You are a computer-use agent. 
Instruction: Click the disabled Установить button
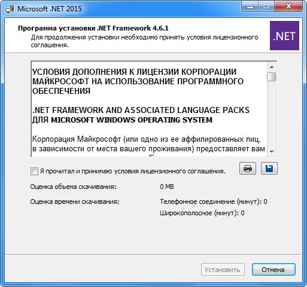pos(223,270)
